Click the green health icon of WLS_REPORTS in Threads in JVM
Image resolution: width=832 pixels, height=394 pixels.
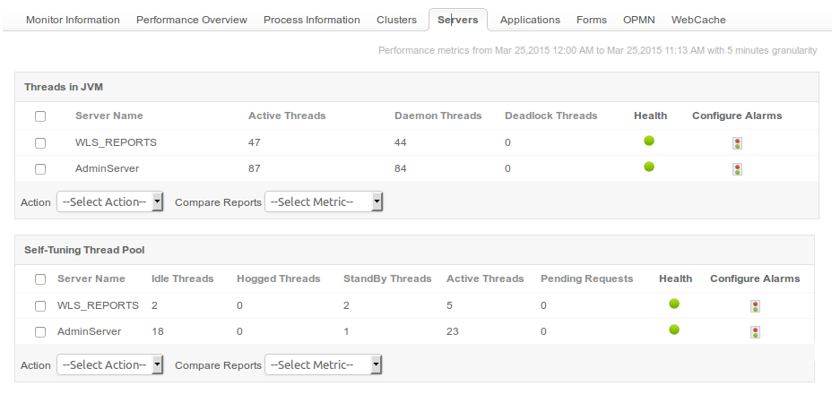(649, 141)
